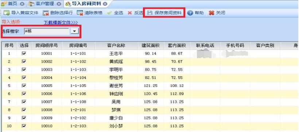This screenshot has height=132, width=299.
Task: Select room number cell 1-2-102
Action: (78, 118)
